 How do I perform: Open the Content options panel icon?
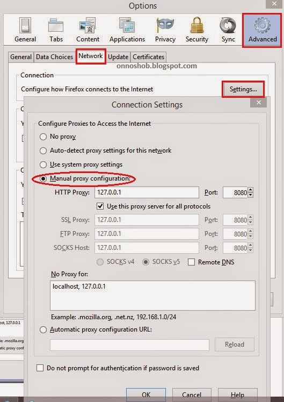pyautogui.click(x=88, y=30)
